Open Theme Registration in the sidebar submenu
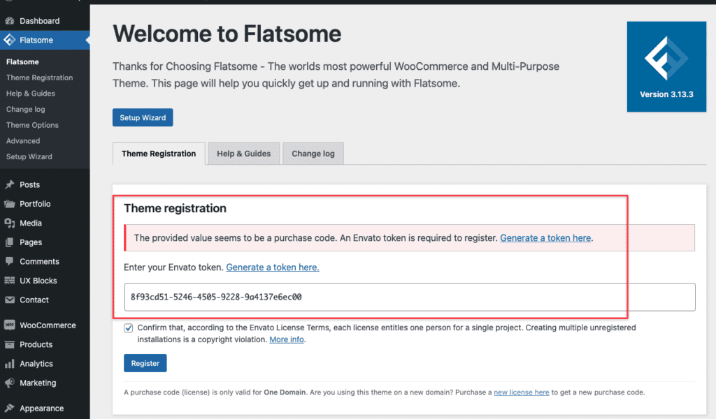Screen dimensions: 716x419 pos(40,78)
